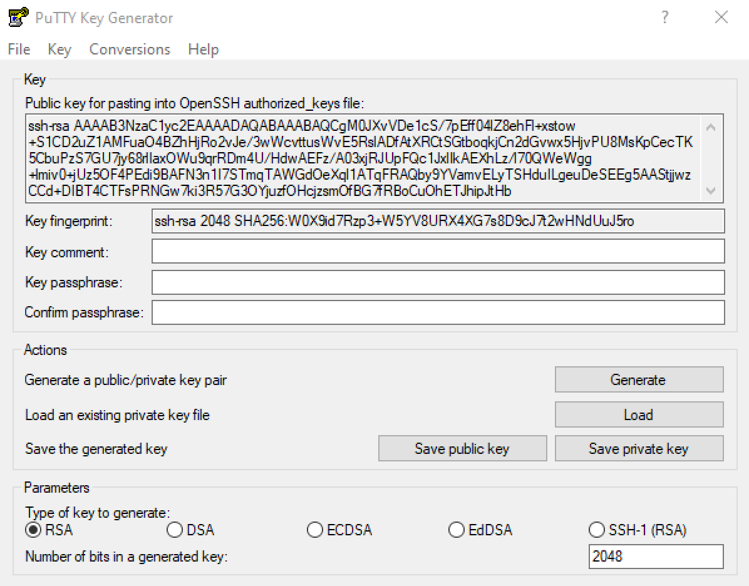Open the File menu

pos(19,49)
